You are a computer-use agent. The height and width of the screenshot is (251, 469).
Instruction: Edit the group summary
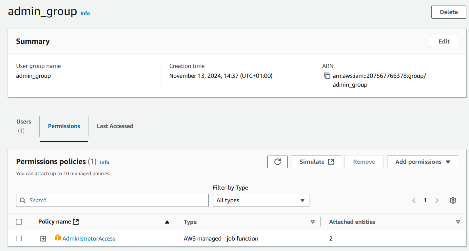[444, 42]
